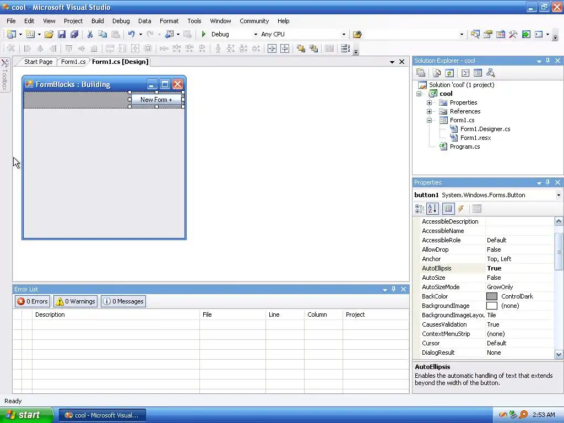Click the Open File folder icon
Image resolution: width=564 pixels, height=423 pixels.
pos(49,34)
